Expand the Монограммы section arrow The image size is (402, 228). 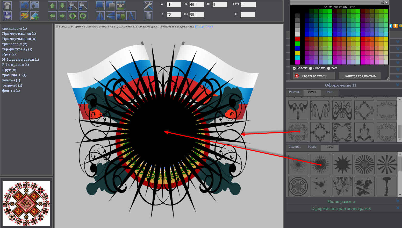(398, 201)
